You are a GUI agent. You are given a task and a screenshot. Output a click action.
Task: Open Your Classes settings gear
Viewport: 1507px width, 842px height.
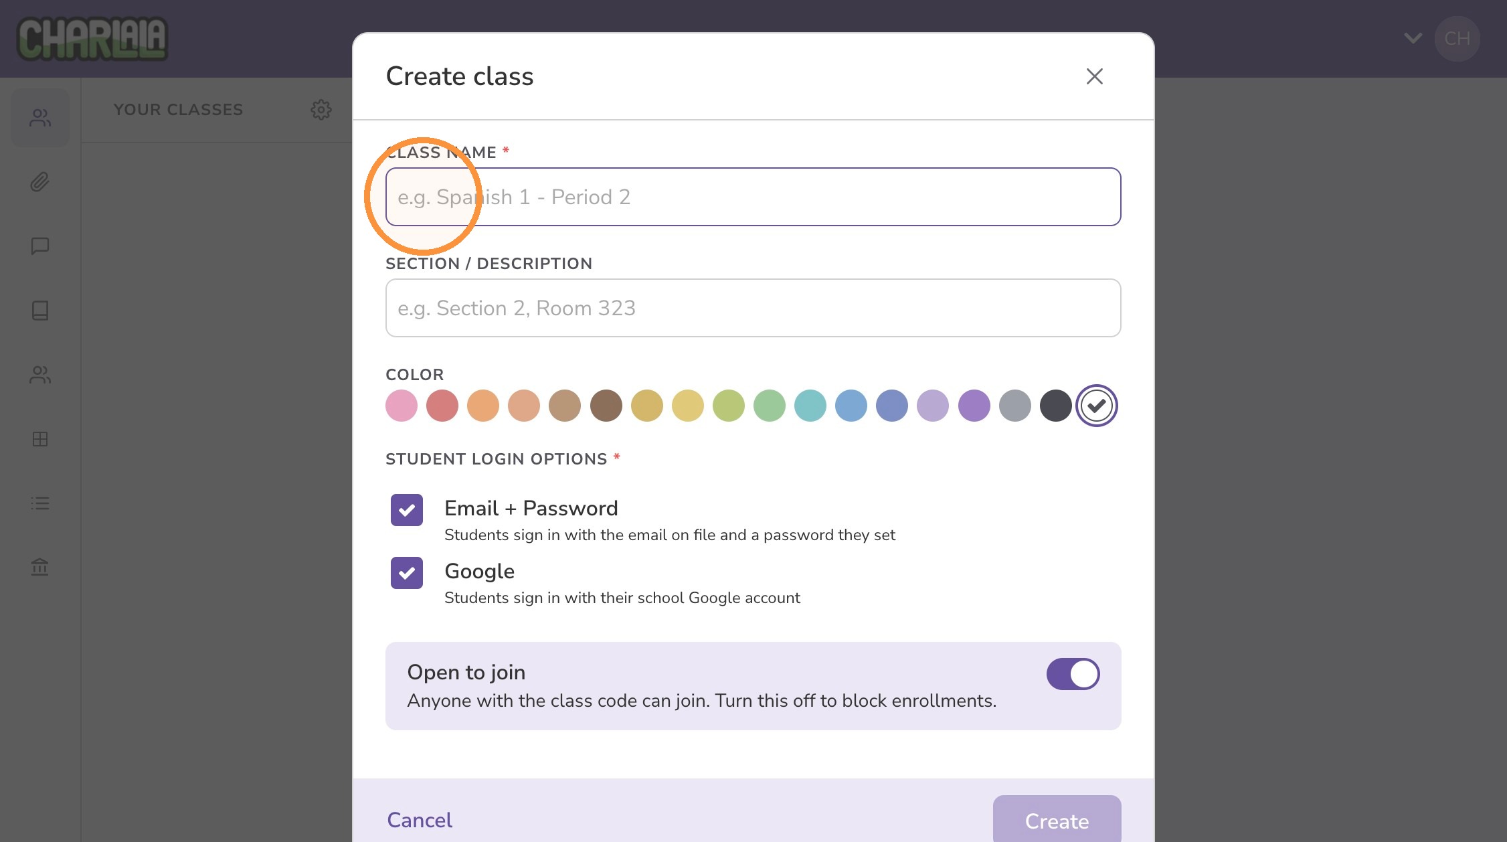(x=321, y=110)
